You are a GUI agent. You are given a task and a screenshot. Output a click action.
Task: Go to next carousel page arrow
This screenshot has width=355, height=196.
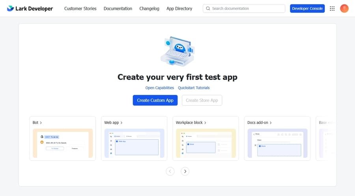(185, 171)
